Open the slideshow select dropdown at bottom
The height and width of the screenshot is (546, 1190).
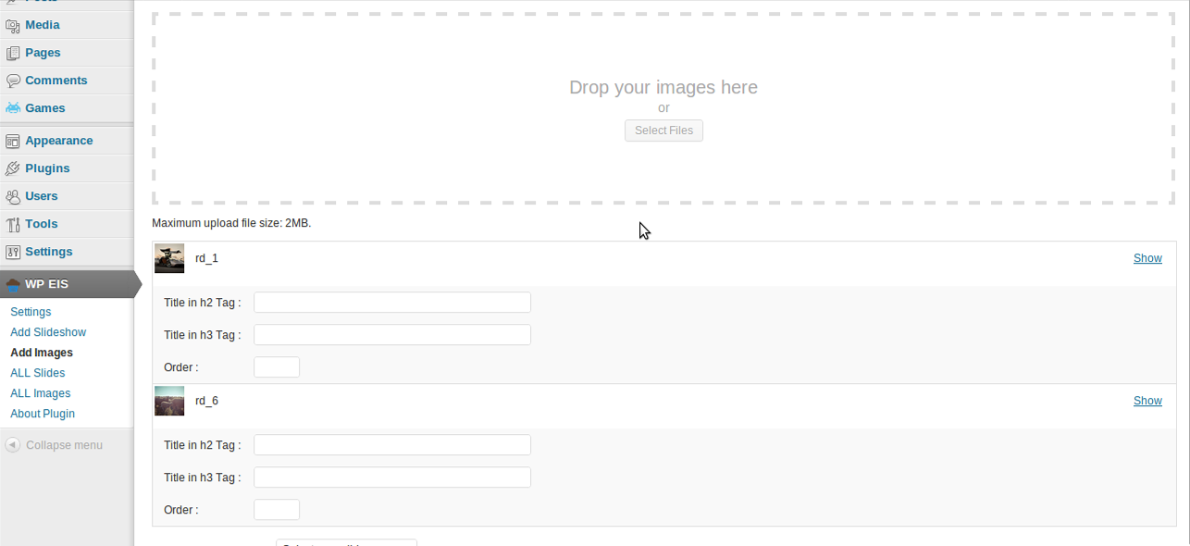tap(346, 542)
